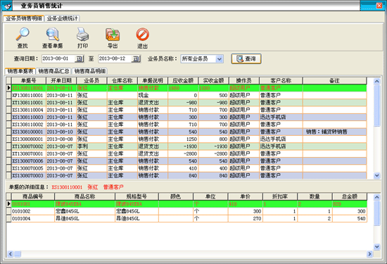Expand the 所有业务员 salesperson dropdown
The image size is (387, 264).
[x=219, y=58]
